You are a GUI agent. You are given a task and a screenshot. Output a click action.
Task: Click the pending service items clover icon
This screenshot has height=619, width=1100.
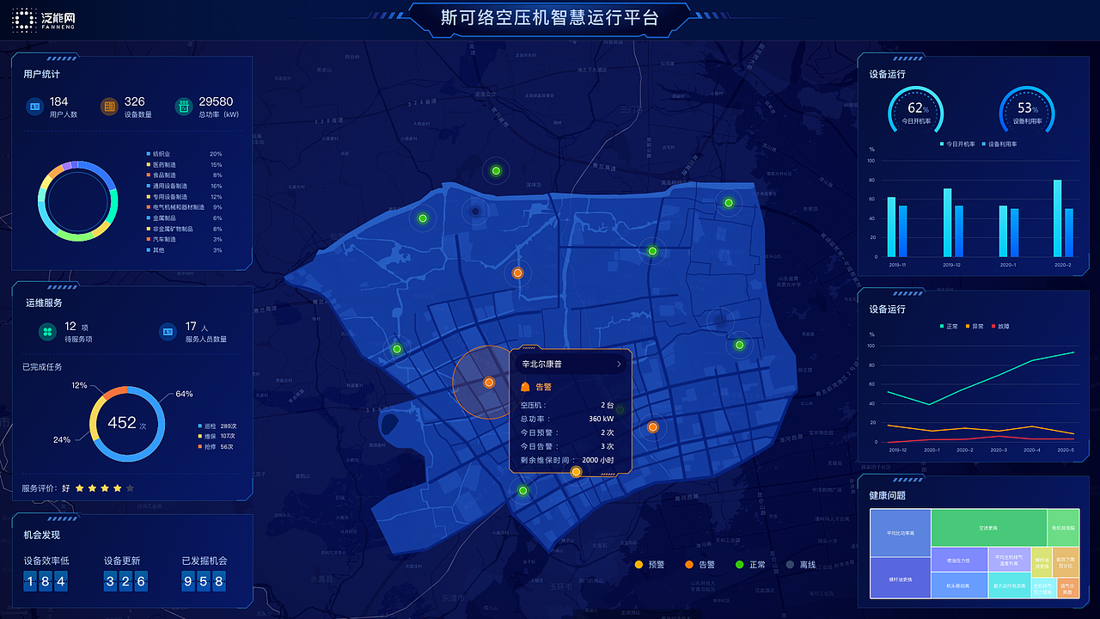tap(47, 331)
